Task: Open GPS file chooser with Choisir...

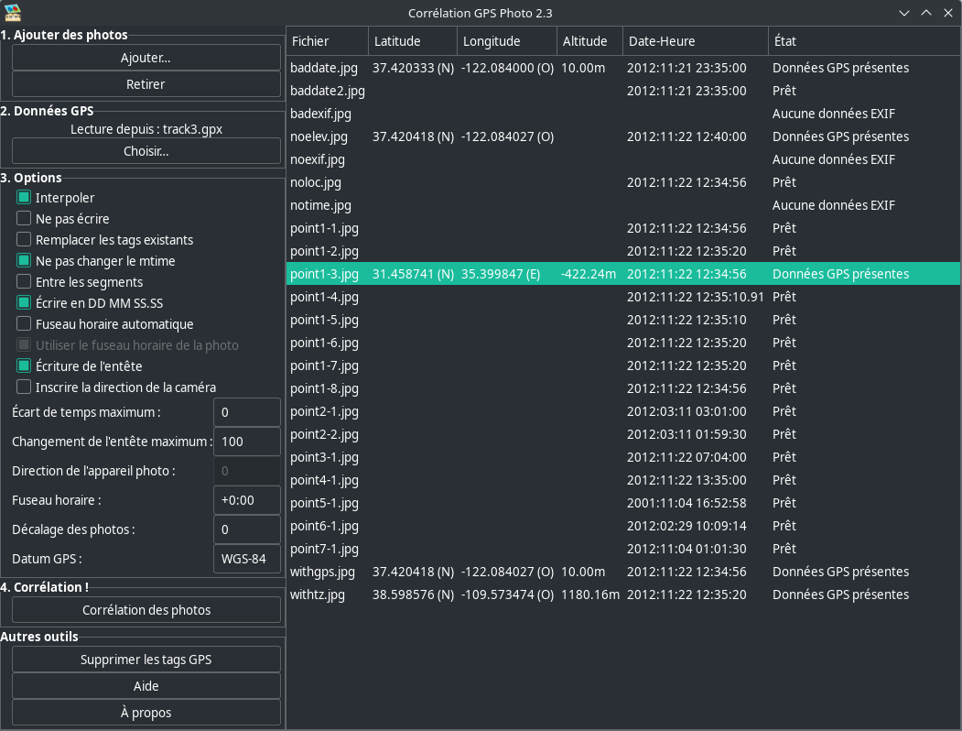Action: 146,151
